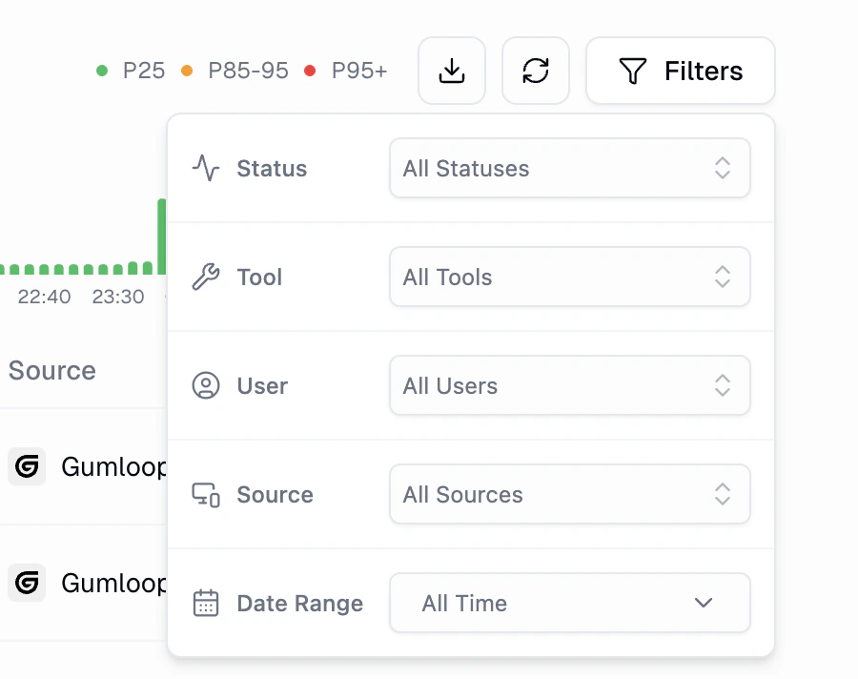Click the Source column header
Viewport: 858px width, 679px height.
[x=51, y=371]
